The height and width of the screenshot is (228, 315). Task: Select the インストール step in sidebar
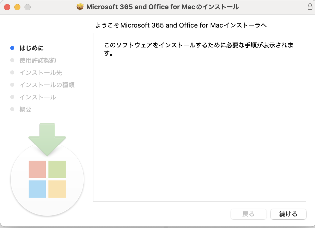[38, 97]
